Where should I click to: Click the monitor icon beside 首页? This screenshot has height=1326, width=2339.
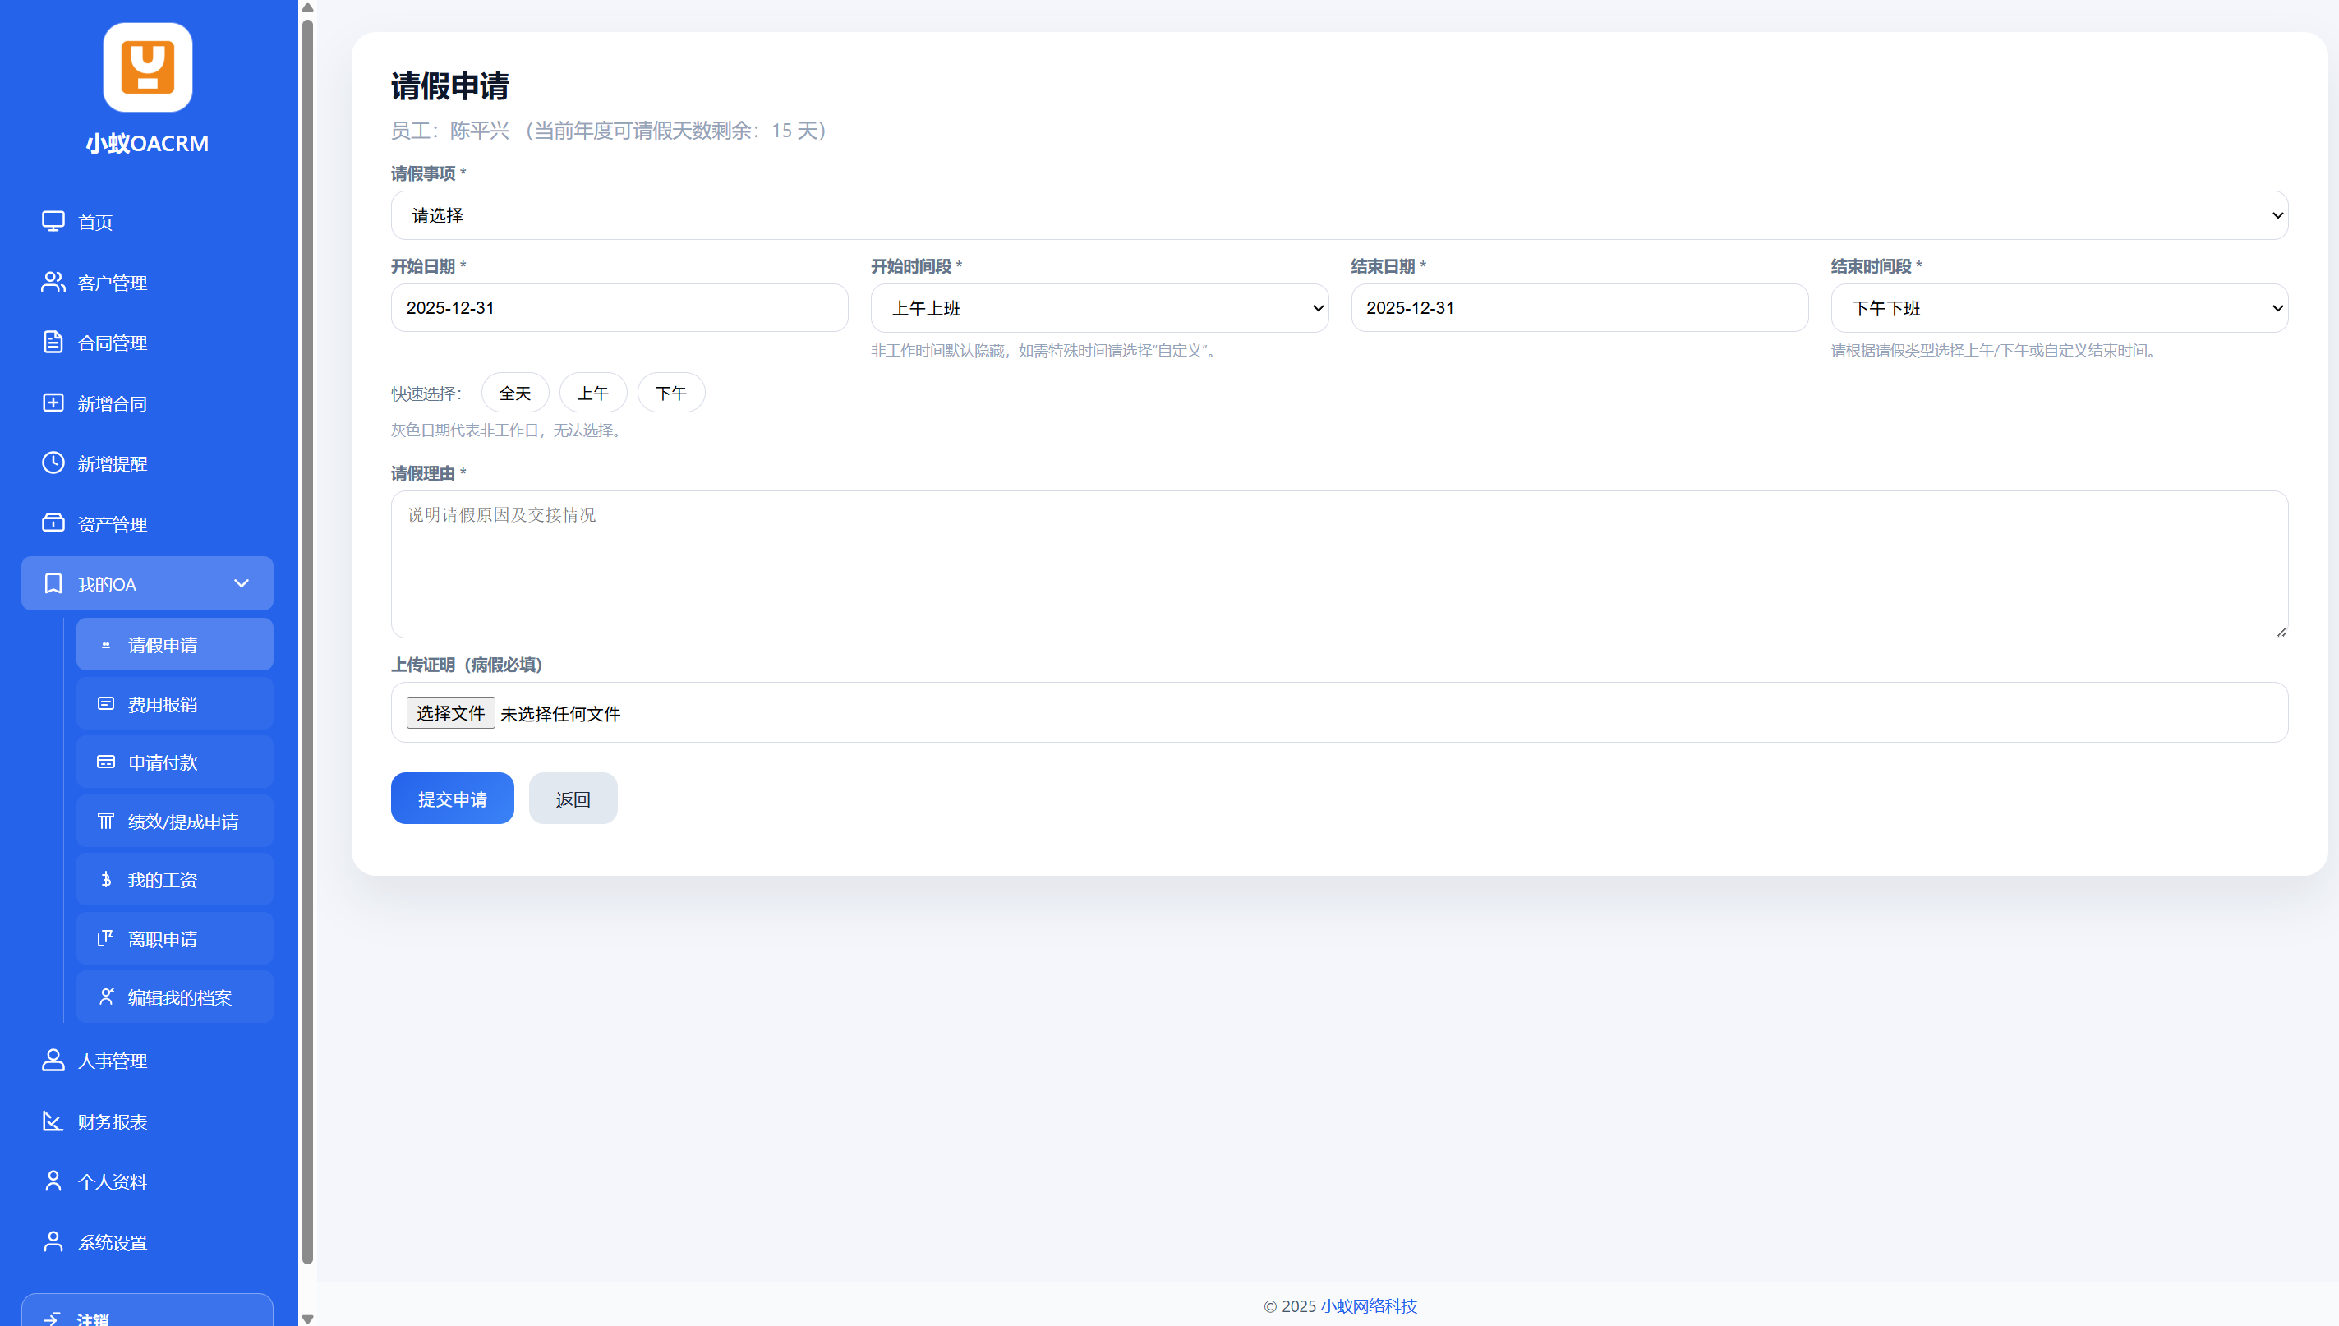[53, 221]
